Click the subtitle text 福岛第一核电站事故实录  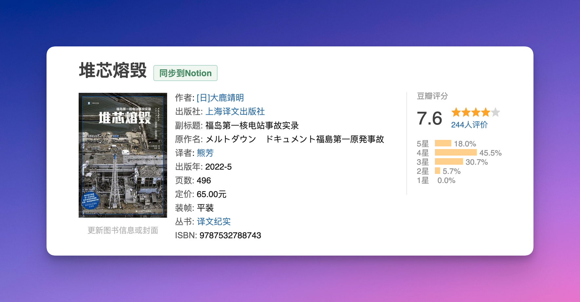tap(252, 126)
